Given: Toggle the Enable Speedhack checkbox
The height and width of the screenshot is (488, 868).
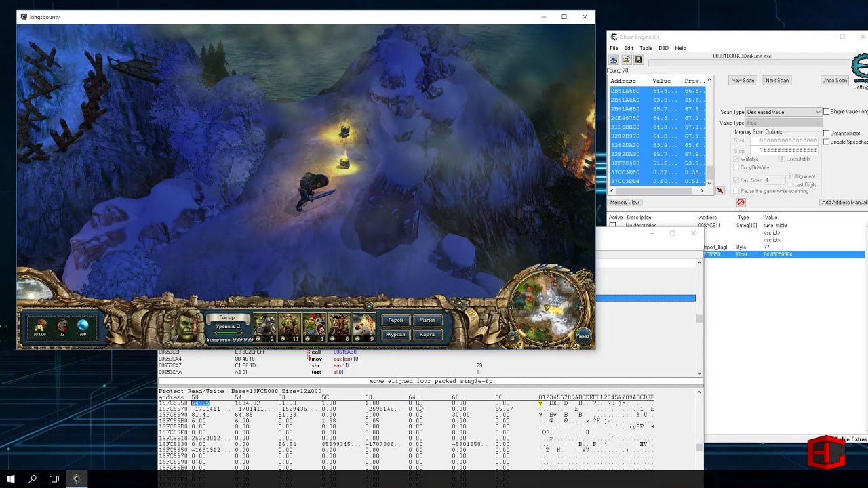Looking at the screenshot, I should click(x=826, y=142).
